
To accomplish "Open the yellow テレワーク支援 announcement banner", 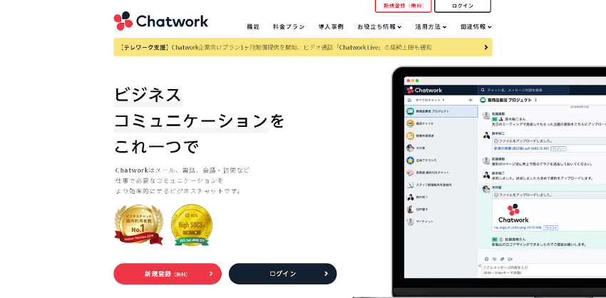I will 302,47.
